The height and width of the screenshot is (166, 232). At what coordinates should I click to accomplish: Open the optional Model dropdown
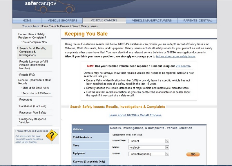[x=149, y=154]
